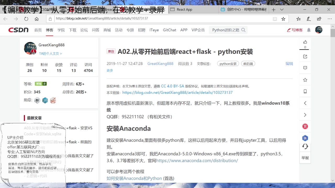This screenshot has height=188, width=335.
Task: Click 编辑 to edit article
Action: (289, 64)
